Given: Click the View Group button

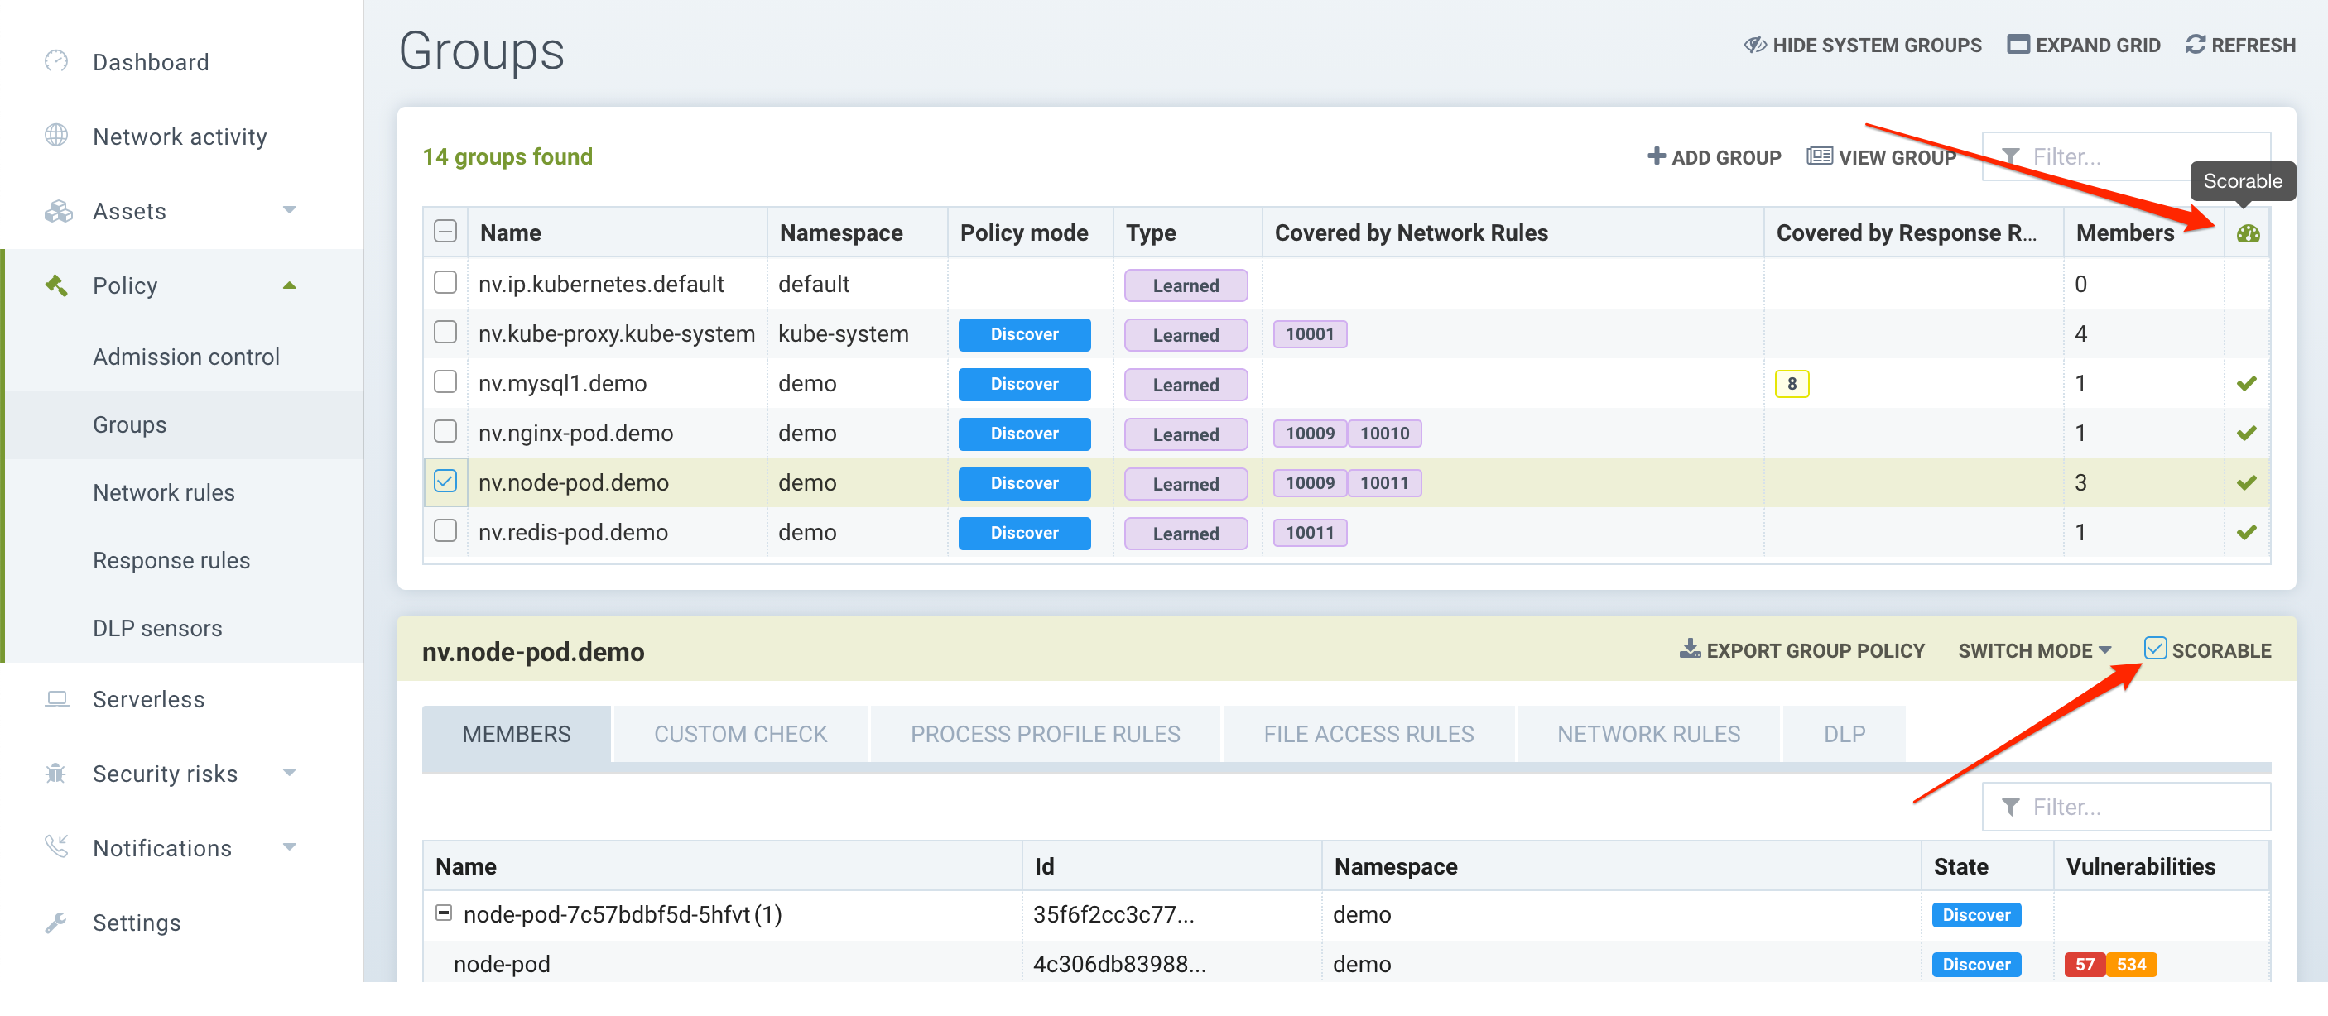Looking at the screenshot, I should click(1881, 157).
